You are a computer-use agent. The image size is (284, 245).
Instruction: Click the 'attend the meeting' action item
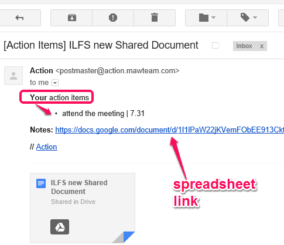pos(103,113)
